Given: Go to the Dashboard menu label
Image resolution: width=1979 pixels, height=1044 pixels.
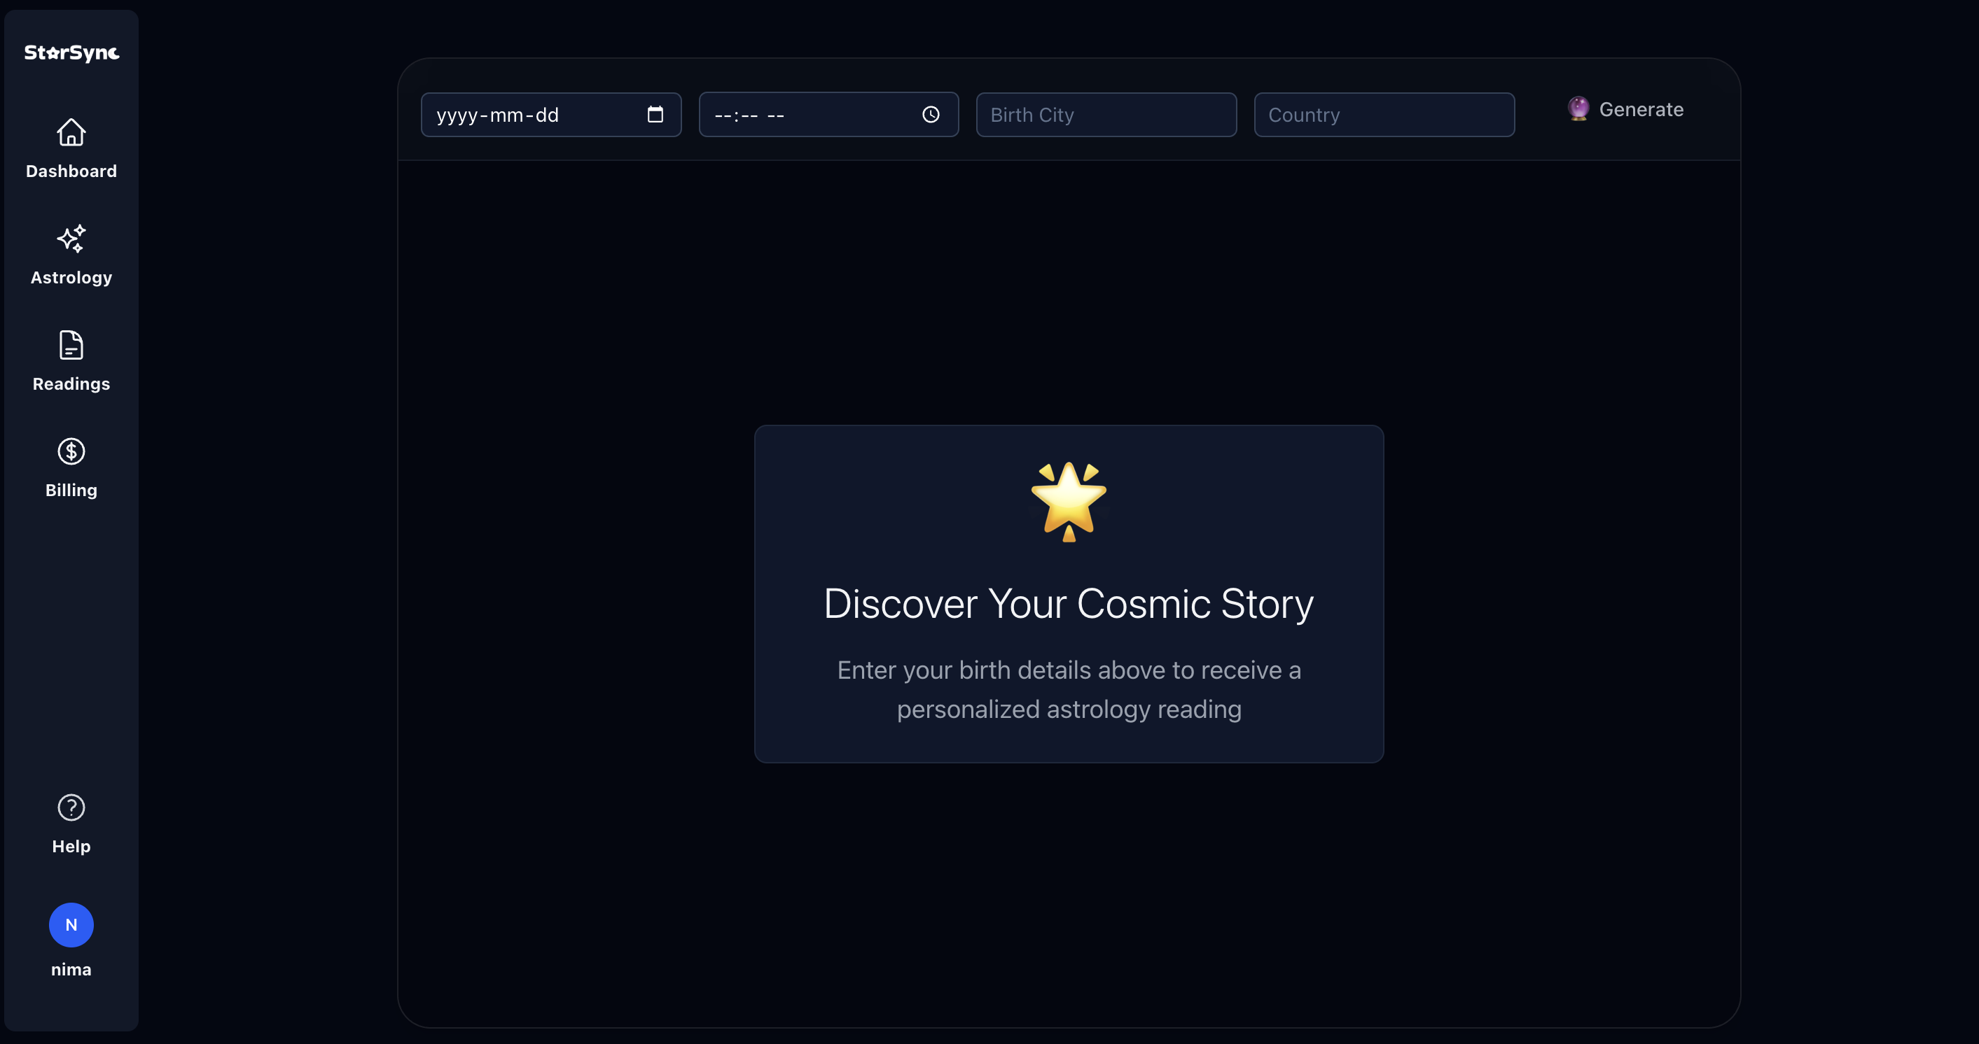Looking at the screenshot, I should coord(71,171).
